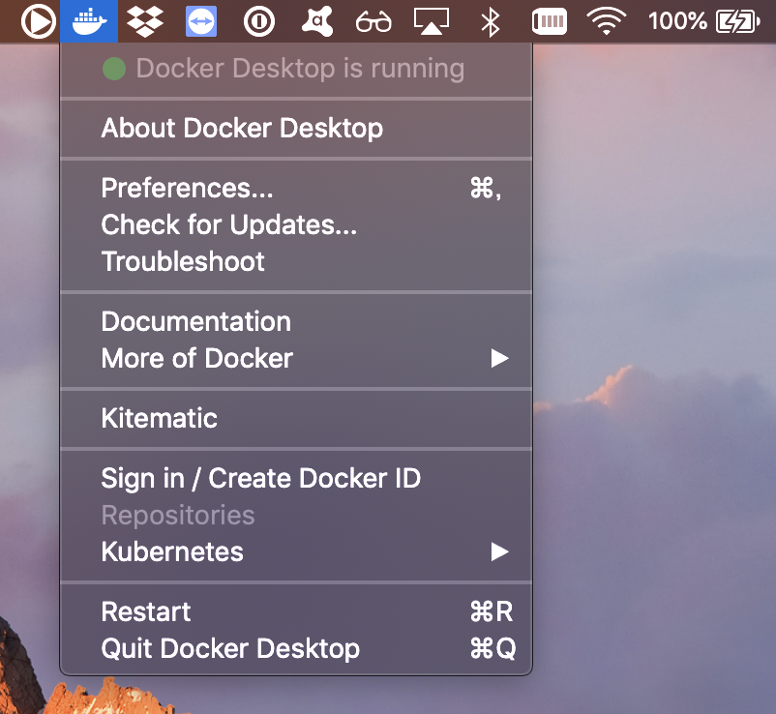Open the Avast splat-shaped menu bar icon
This screenshot has width=776, height=714.
[x=317, y=21]
